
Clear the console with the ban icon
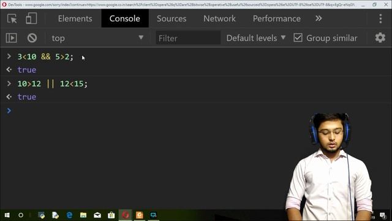coord(32,38)
